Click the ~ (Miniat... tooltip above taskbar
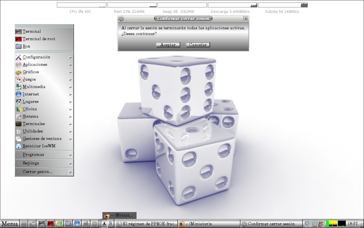Screen dimensions: 364x228 coord(119,215)
